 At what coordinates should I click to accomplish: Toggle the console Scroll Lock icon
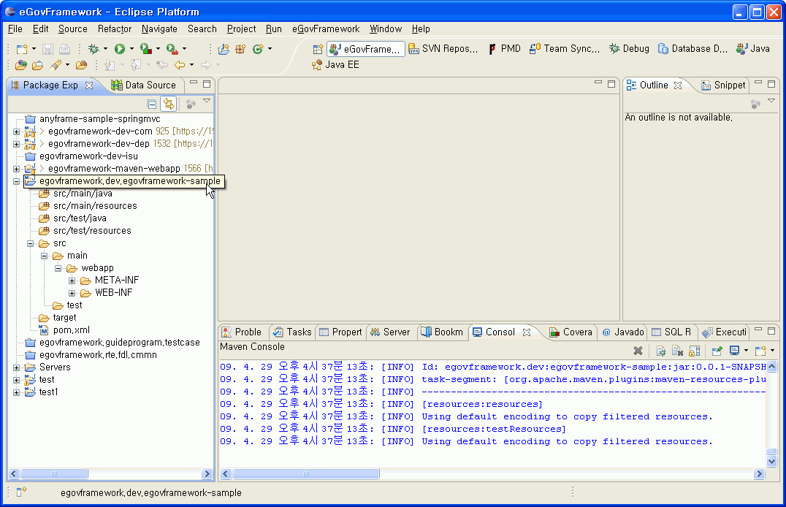click(x=694, y=351)
